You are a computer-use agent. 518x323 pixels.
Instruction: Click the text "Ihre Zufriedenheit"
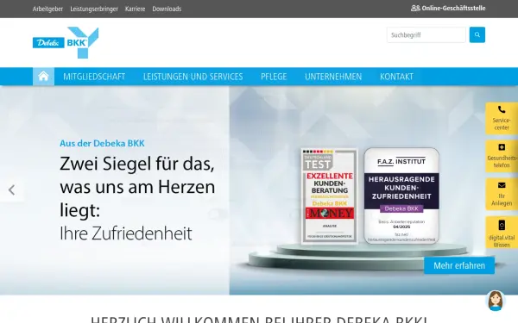(x=126, y=233)
